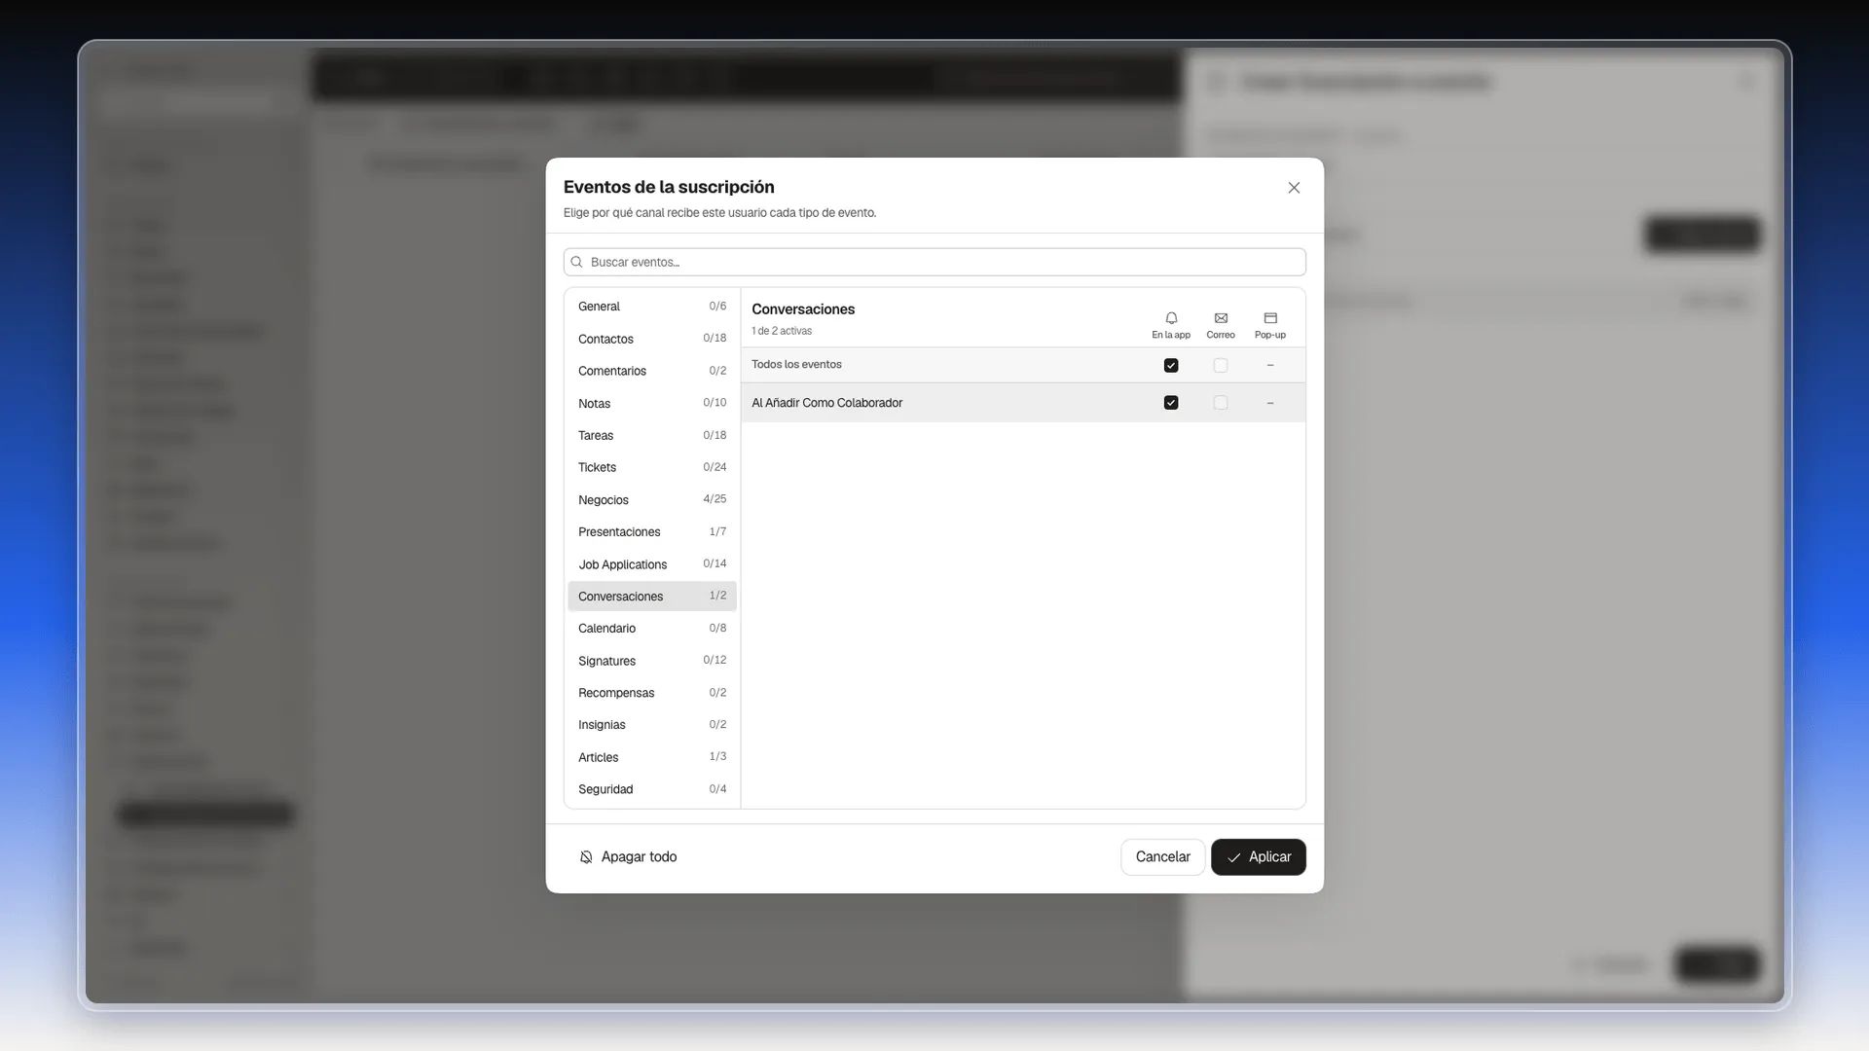
Task: Open the Recompensas category
Action: 652,693
